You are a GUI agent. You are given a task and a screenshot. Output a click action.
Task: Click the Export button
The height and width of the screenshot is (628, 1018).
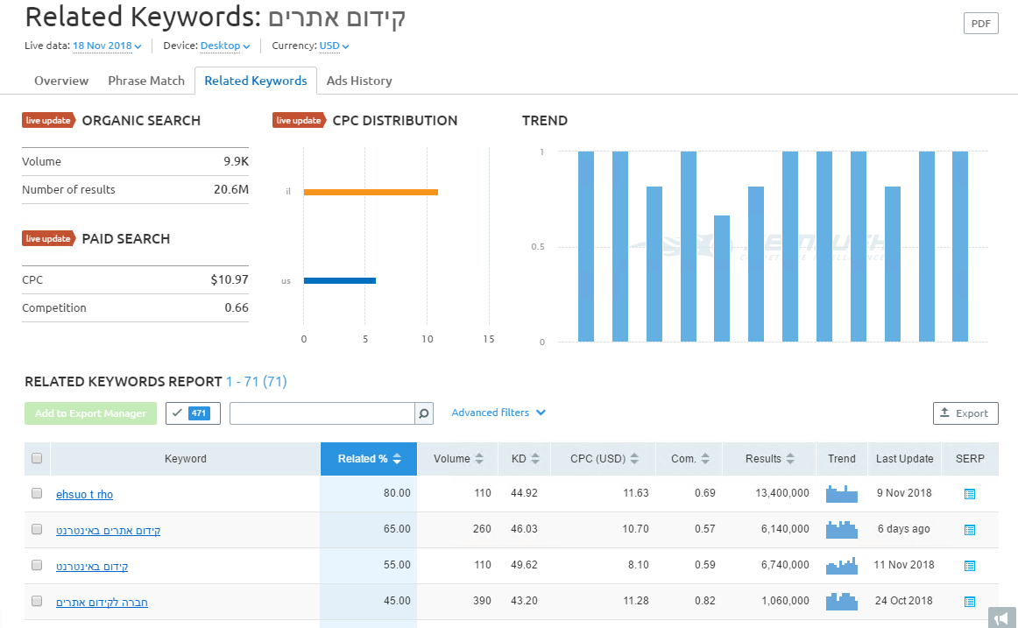(965, 413)
